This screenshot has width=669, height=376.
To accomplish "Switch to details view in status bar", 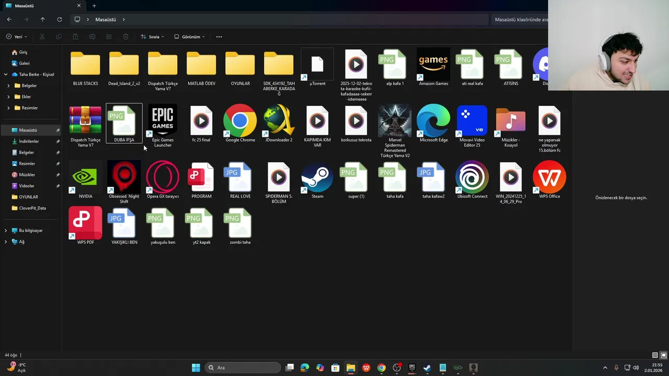I will [x=655, y=355].
